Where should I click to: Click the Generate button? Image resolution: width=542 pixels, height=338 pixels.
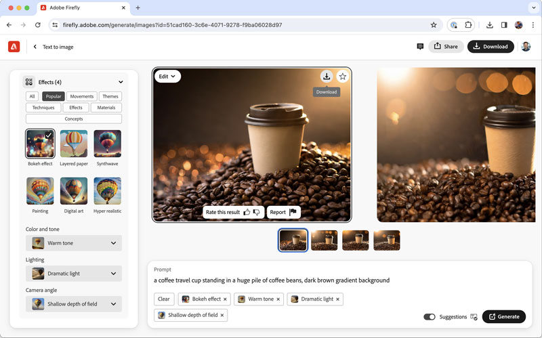pos(503,316)
